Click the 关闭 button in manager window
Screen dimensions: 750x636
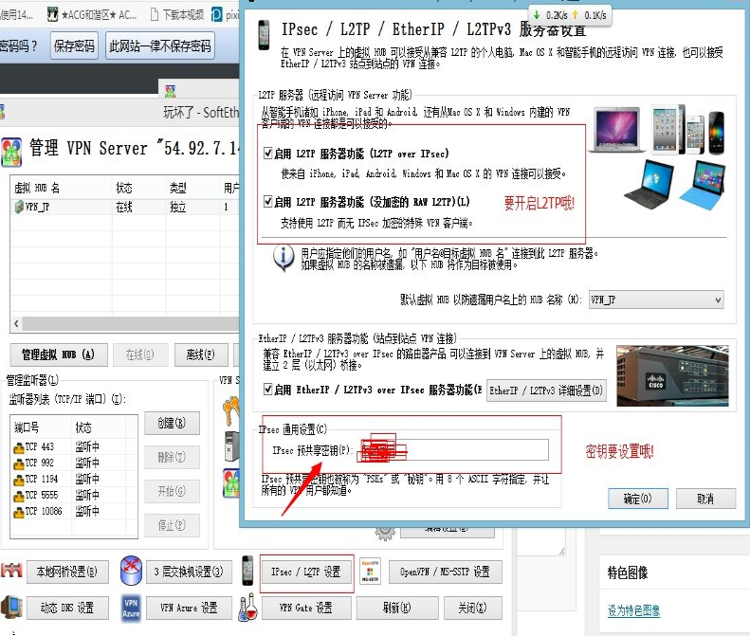(472, 608)
